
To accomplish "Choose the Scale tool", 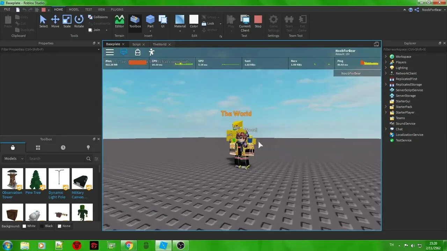I will click(x=67, y=21).
